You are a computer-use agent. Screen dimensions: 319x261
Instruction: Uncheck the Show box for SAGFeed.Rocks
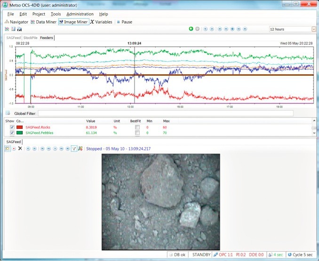[x=12, y=127]
